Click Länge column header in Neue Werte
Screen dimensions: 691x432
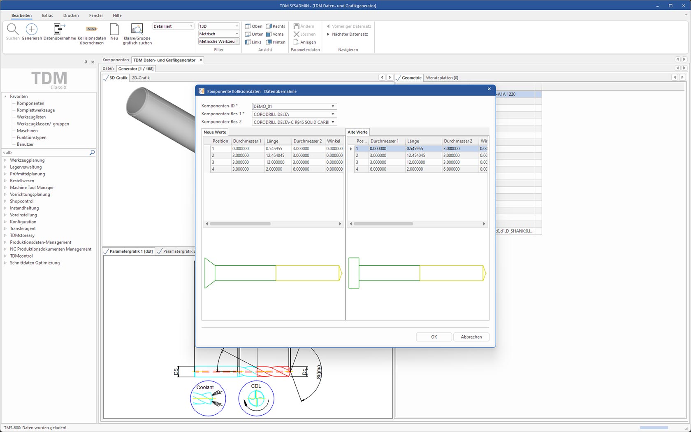click(x=278, y=141)
